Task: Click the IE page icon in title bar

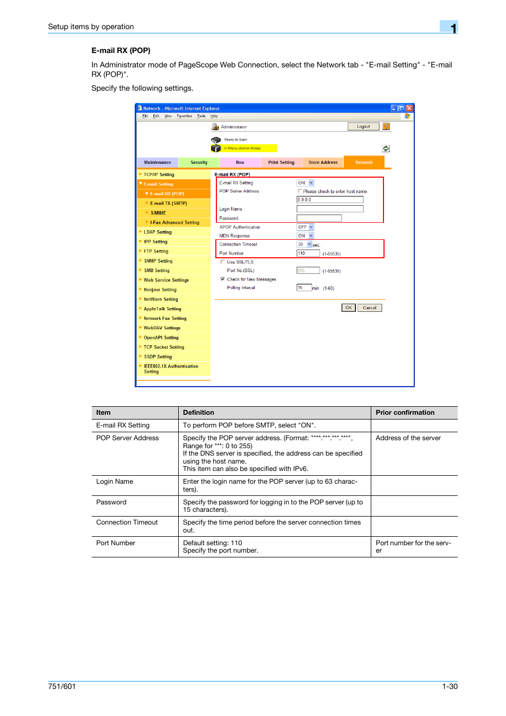Action: 139,108
